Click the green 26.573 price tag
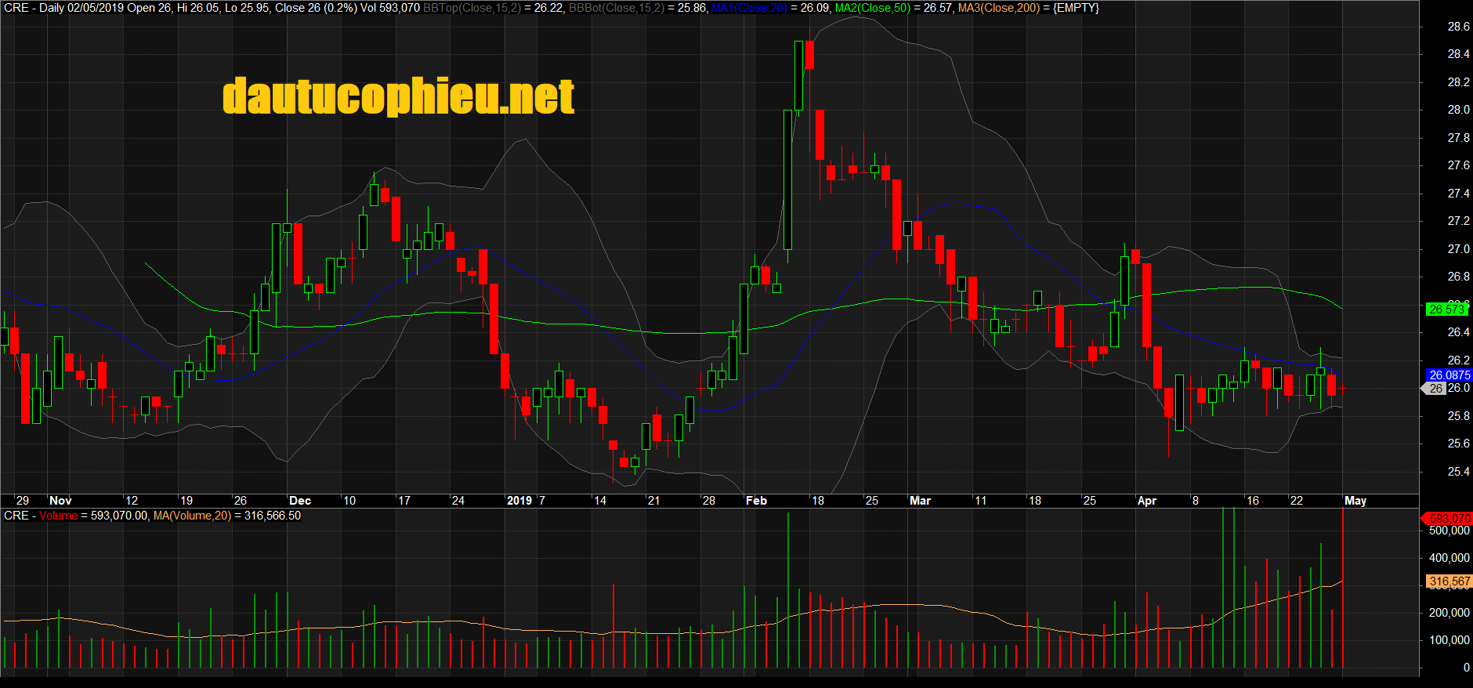The height and width of the screenshot is (688, 1473). [x=1446, y=310]
